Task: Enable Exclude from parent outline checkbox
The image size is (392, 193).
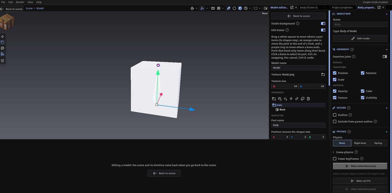Action: pos(335,121)
